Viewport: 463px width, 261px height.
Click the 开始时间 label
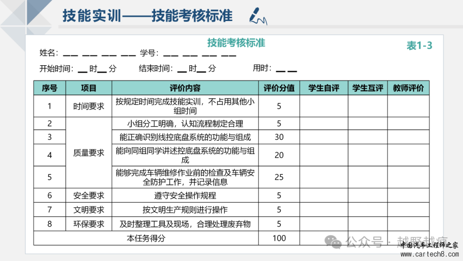pyautogui.click(x=56, y=69)
